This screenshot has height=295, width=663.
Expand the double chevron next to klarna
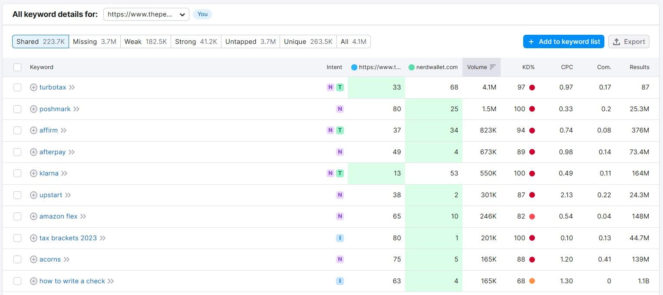[64, 173]
